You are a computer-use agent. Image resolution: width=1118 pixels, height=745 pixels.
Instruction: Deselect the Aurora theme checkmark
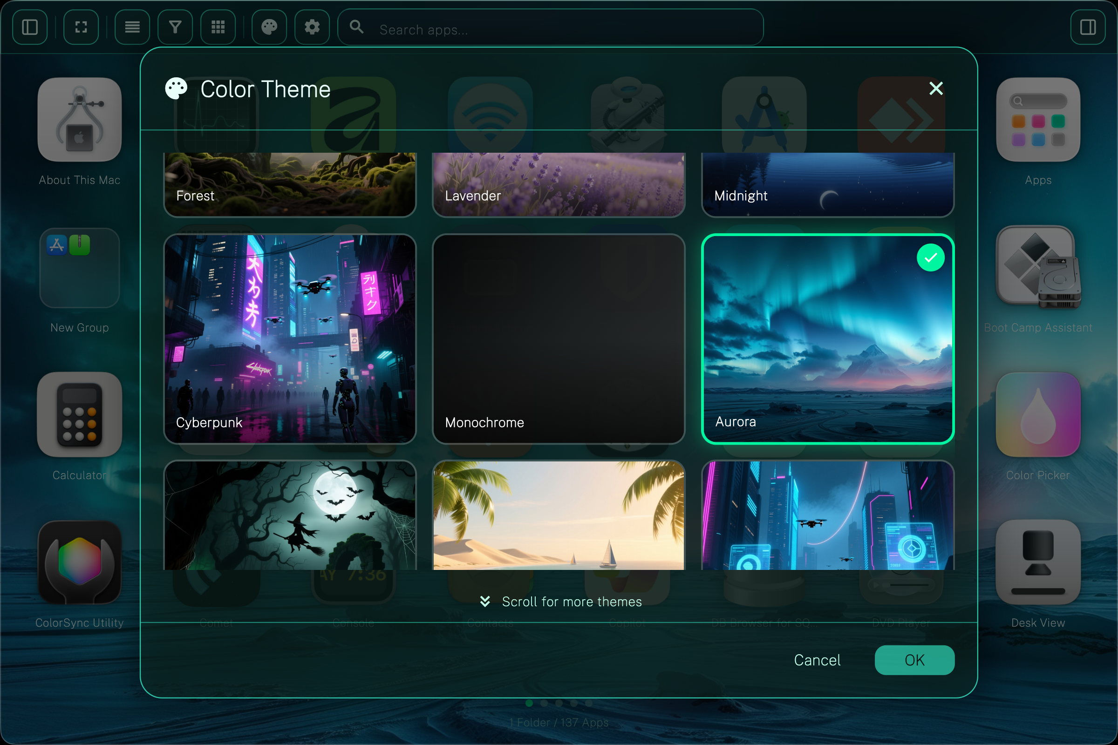[931, 257]
